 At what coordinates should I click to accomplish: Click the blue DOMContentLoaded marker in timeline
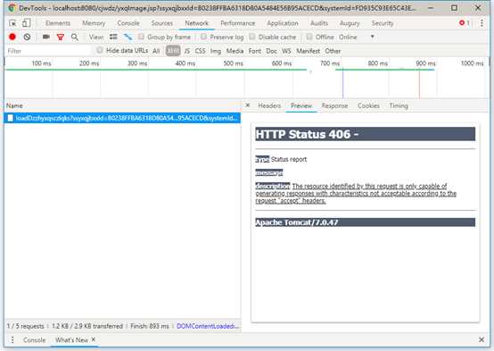pyautogui.click(x=342, y=84)
